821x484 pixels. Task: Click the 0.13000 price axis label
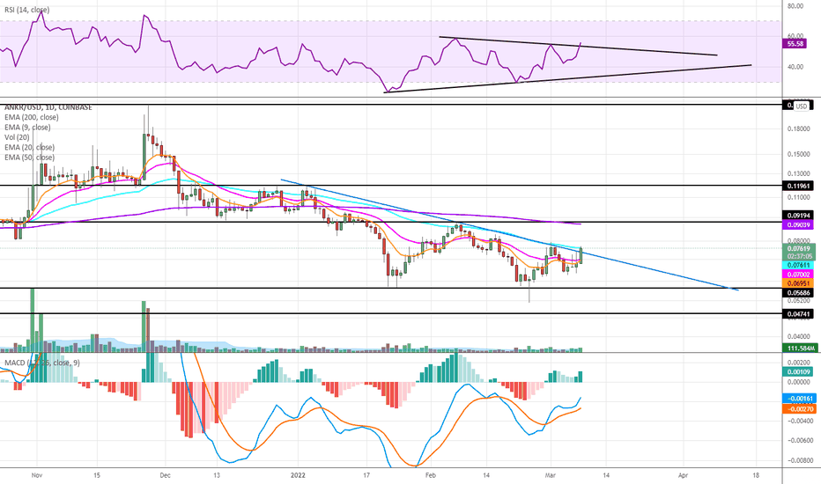point(798,174)
